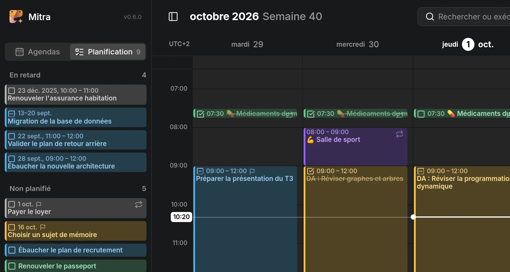Click the 10:20 current time marker
The height and width of the screenshot is (272, 510).
pyautogui.click(x=181, y=217)
